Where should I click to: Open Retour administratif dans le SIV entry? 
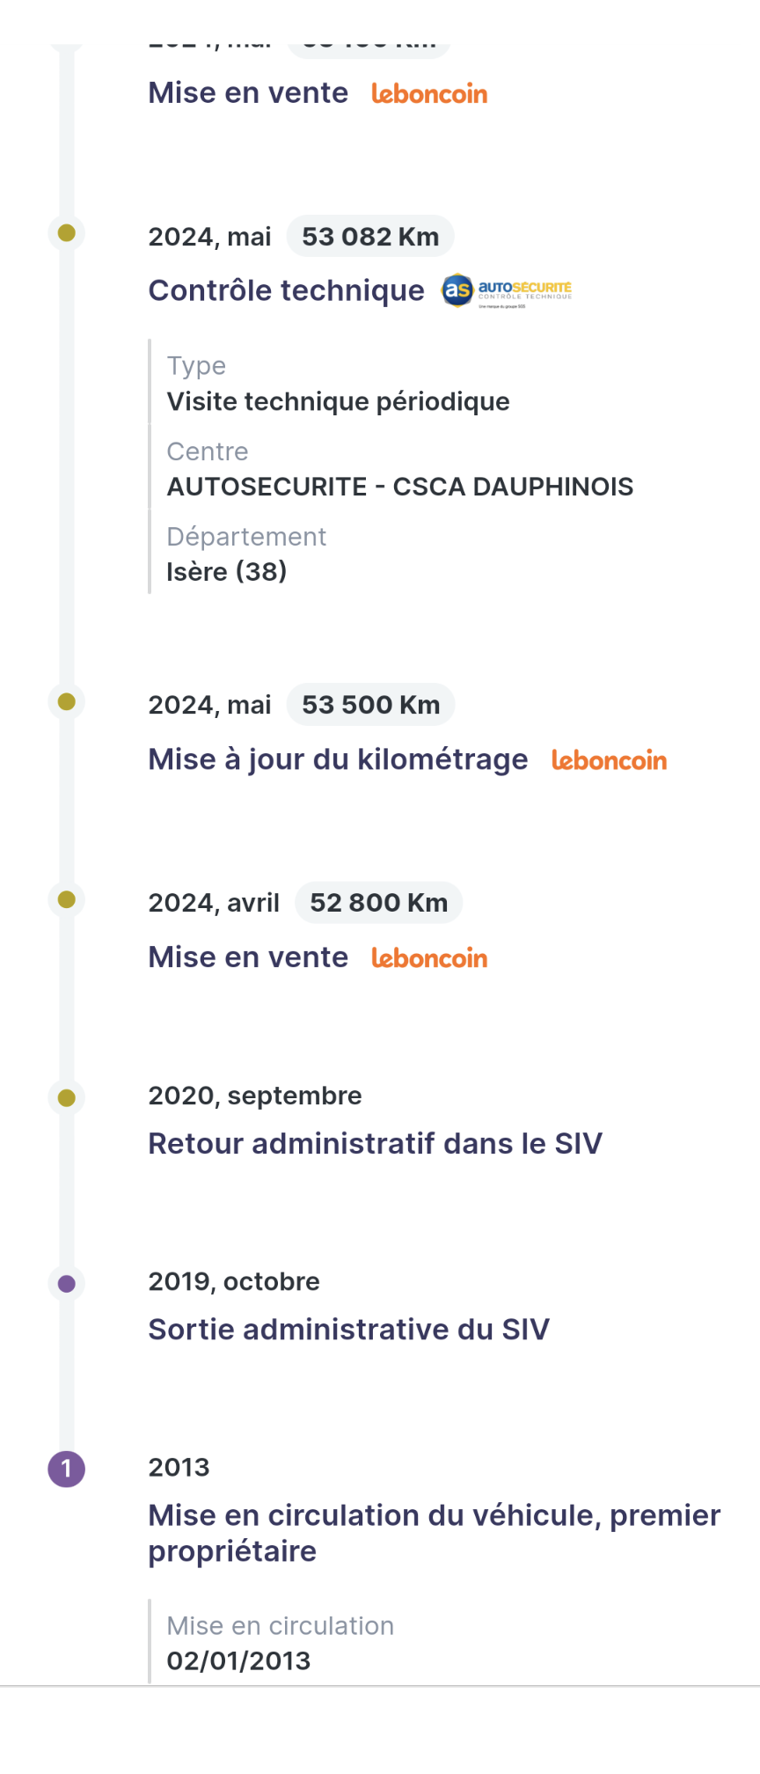pyautogui.click(x=375, y=1143)
